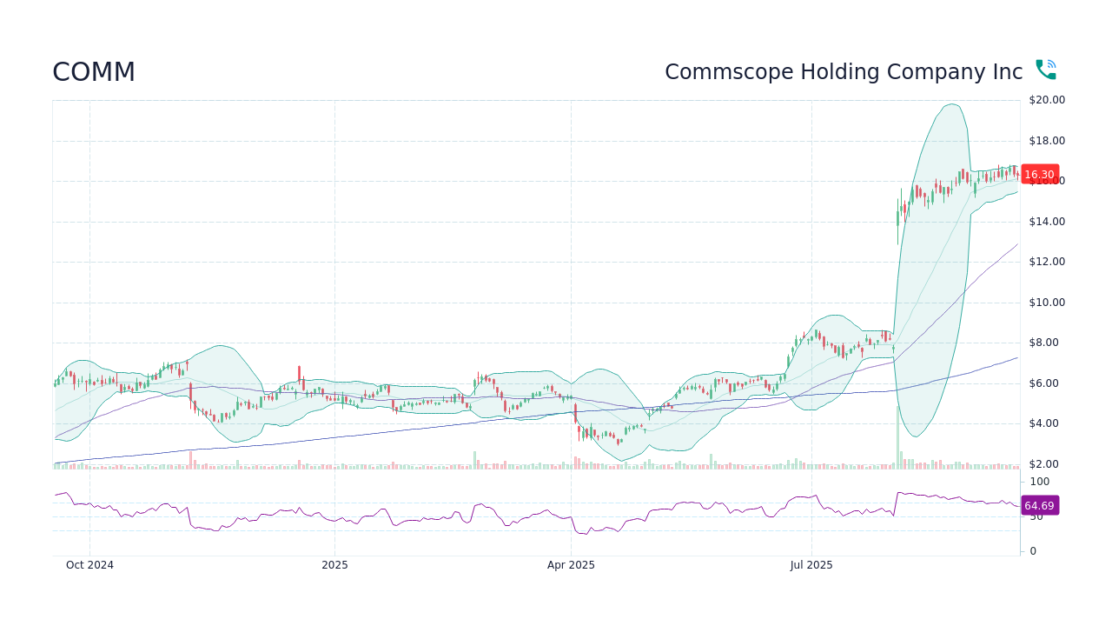Click the purple 64.69 RSI value badge
This screenshot has width=1112, height=626.
[1039, 505]
